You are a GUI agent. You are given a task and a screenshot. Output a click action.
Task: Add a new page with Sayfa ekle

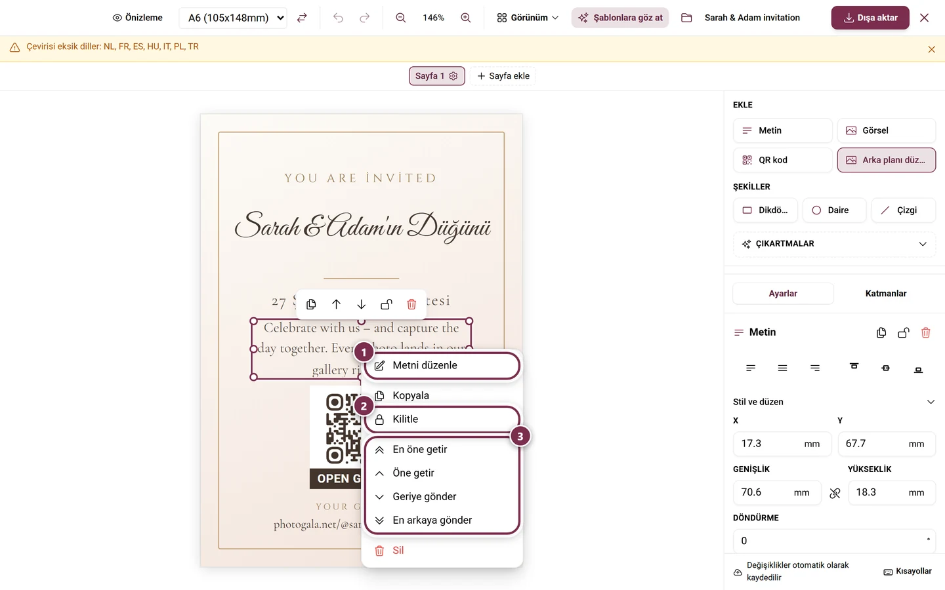tap(503, 76)
